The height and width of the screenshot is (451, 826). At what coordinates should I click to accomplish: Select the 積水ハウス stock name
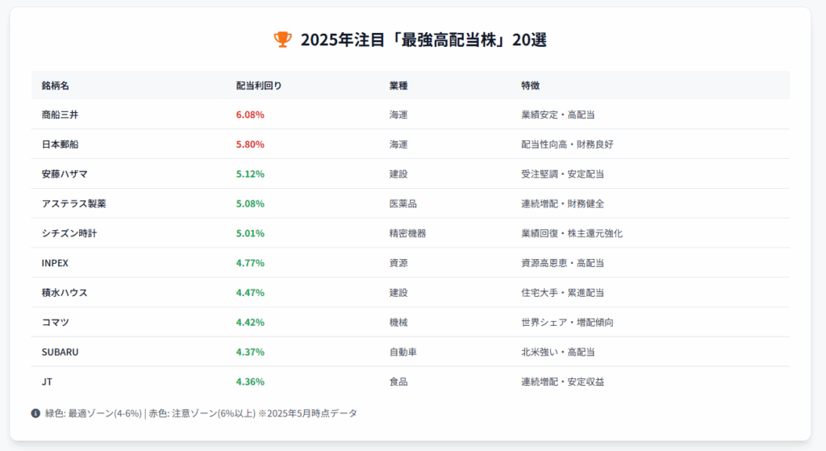click(x=65, y=292)
